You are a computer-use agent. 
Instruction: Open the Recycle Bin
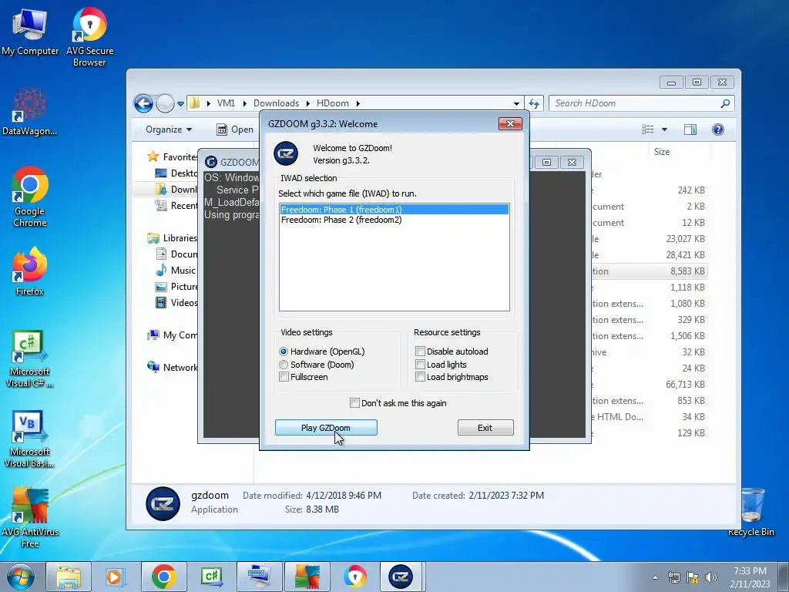[750, 512]
